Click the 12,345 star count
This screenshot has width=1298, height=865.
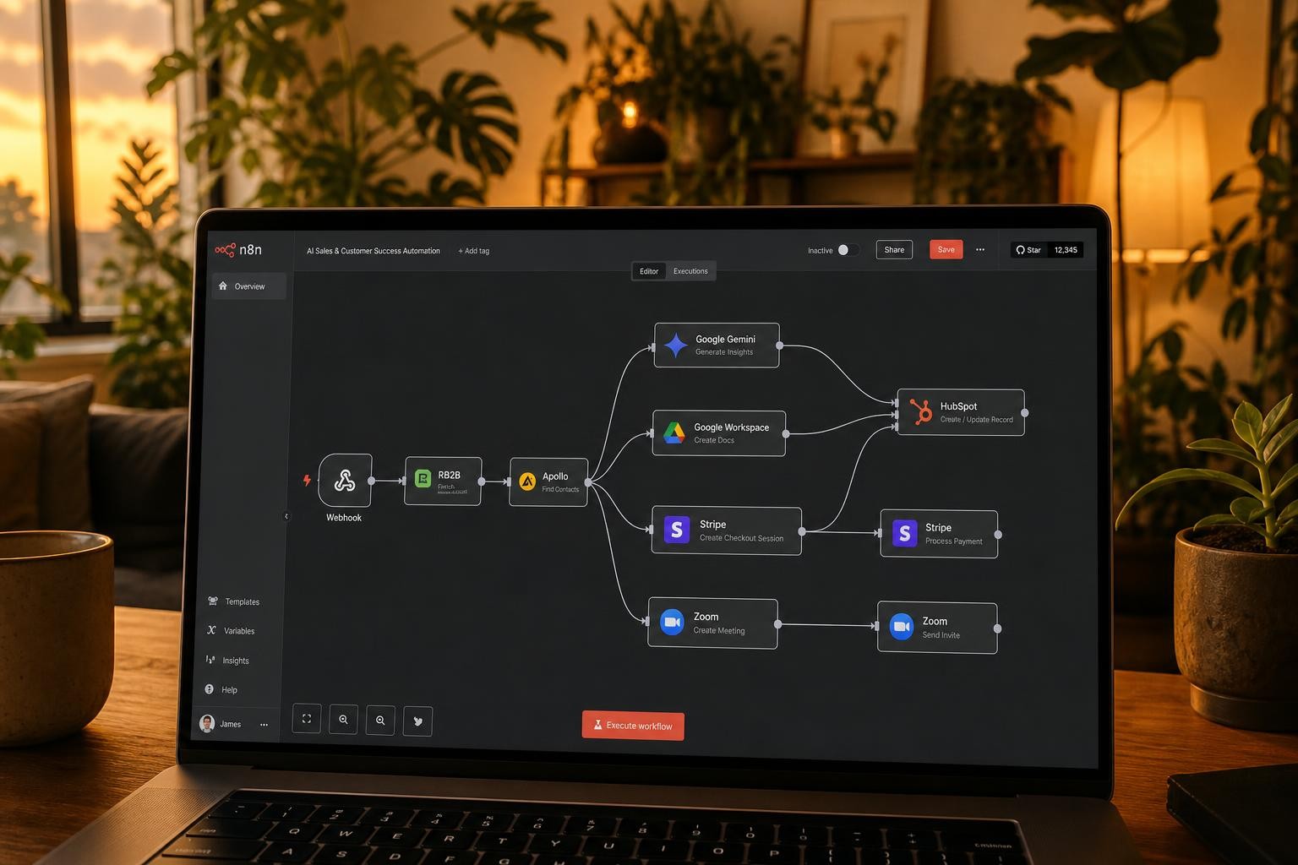[x=1066, y=250]
